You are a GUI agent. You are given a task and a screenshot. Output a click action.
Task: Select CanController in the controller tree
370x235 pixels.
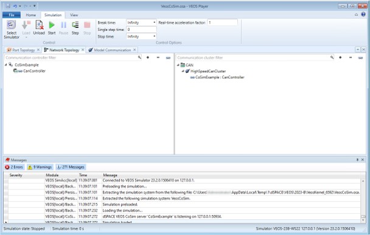pos(34,71)
